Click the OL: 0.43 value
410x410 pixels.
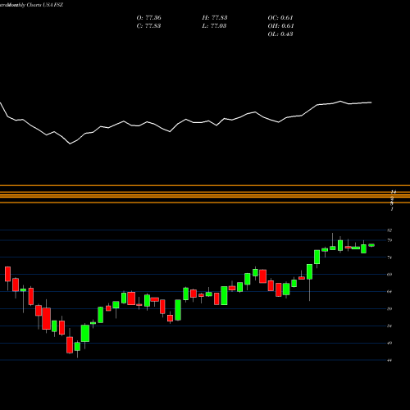pos(280,34)
